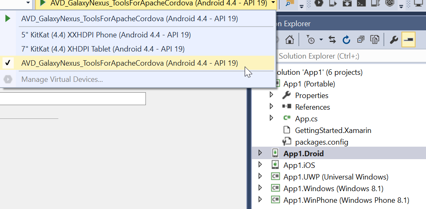Click Pending Changes Filter clock icon
Viewport: 426px width, 209px height.
pos(310,40)
